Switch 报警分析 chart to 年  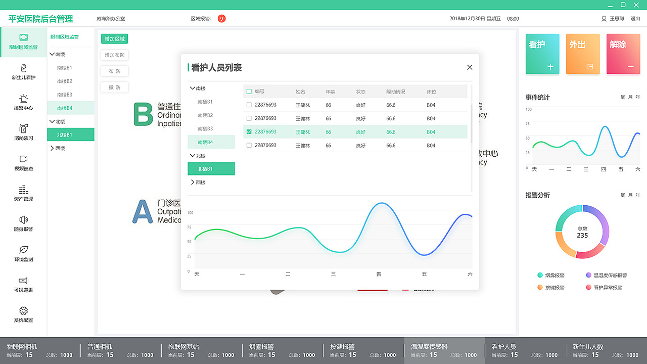[x=638, y=195]
